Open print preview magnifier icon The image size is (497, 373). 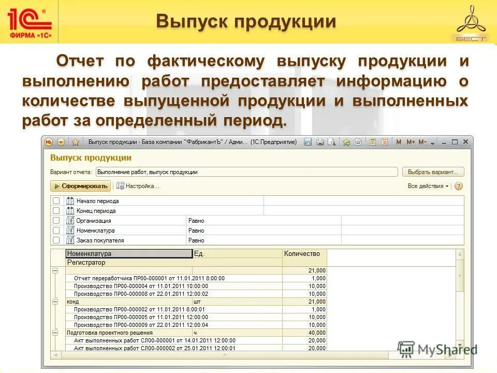pos(331,142)
